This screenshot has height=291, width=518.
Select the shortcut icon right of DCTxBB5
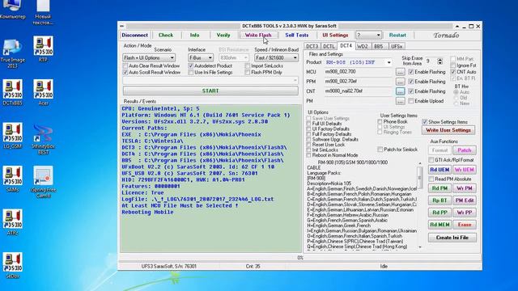click(x=43, y=92)
